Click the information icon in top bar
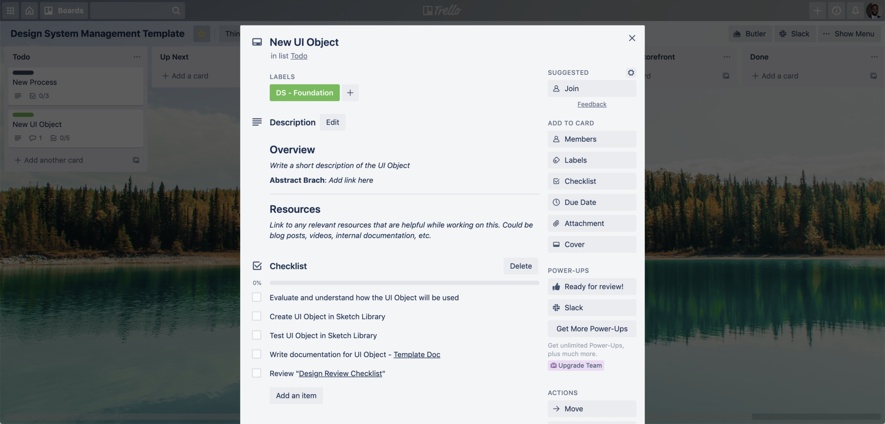Image resolution: width=885 pixels, height=424 pixels. [837, 10]
